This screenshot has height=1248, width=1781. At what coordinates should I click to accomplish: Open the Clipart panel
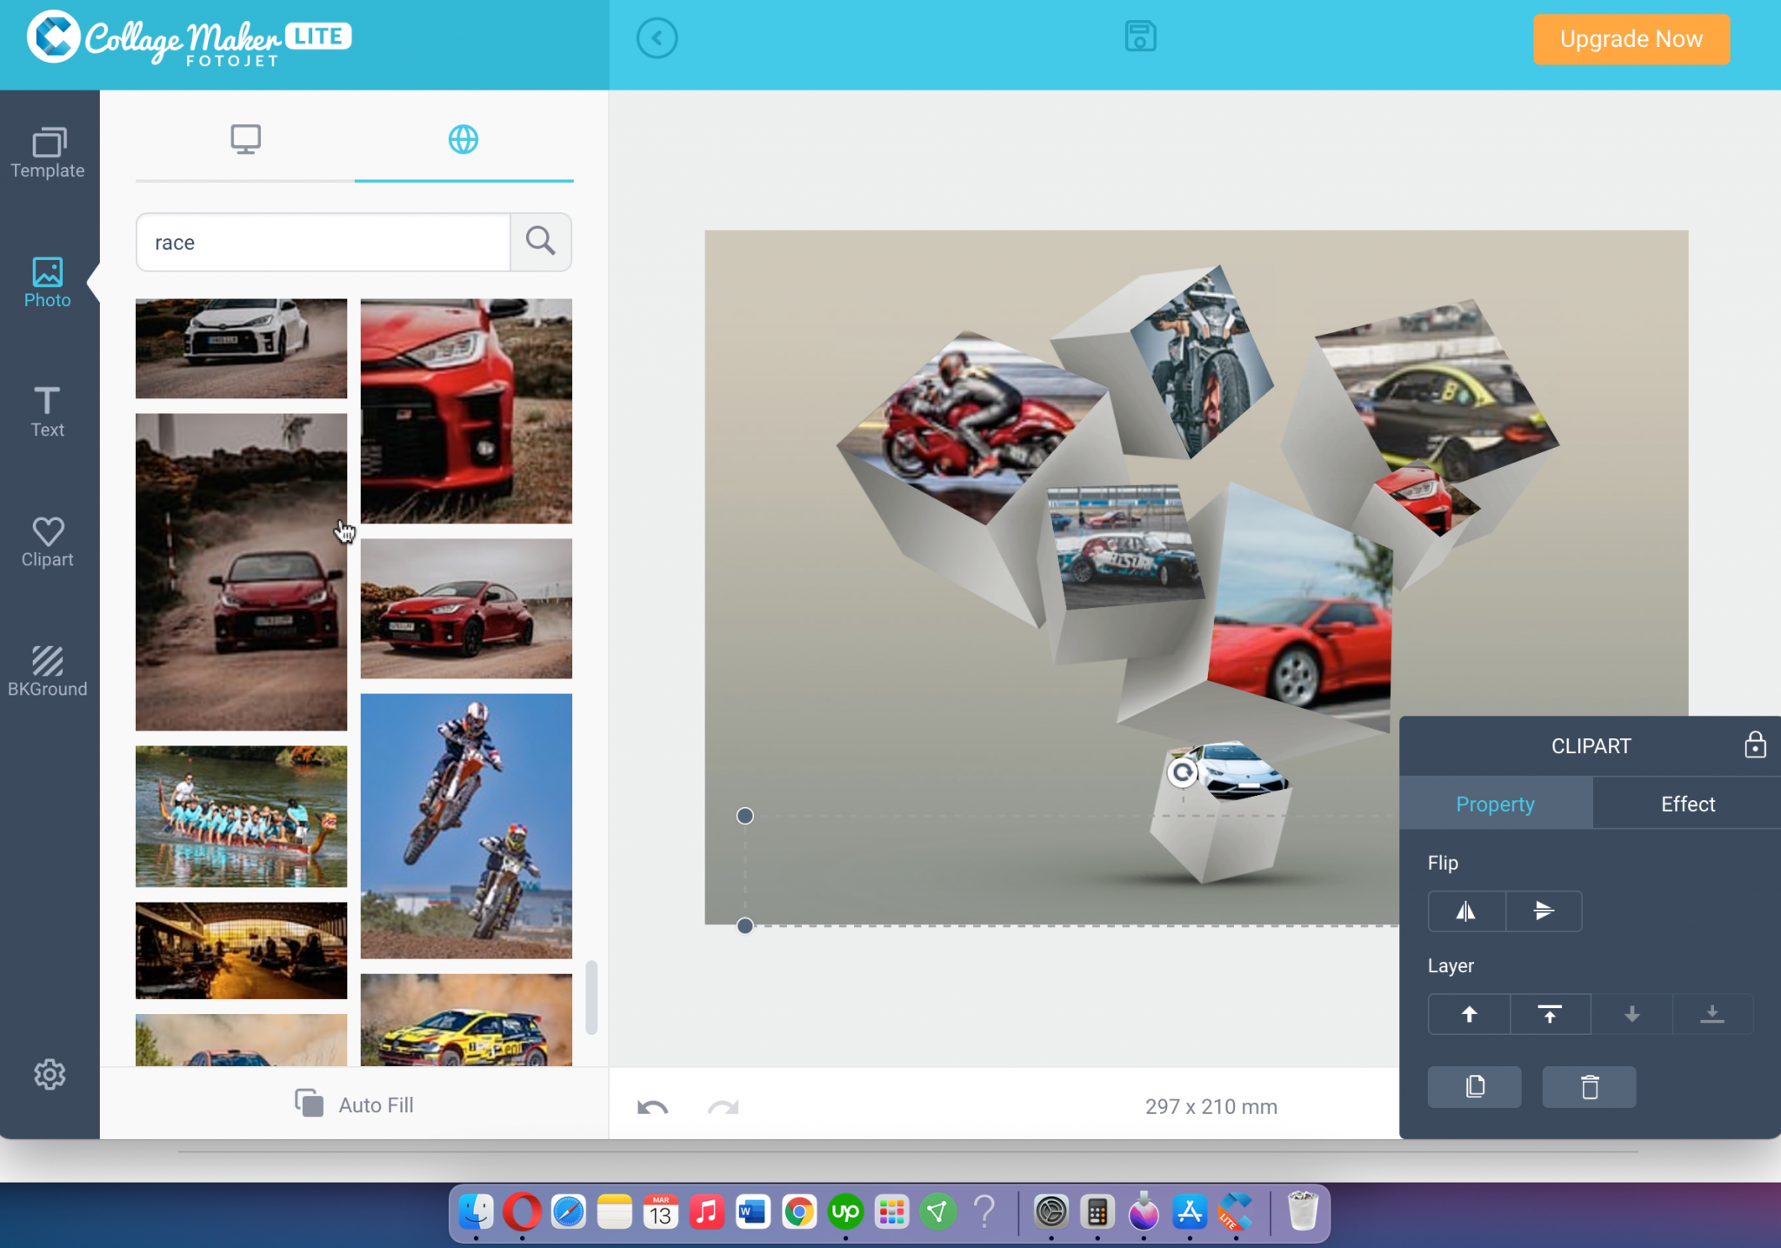coord(47,539)
